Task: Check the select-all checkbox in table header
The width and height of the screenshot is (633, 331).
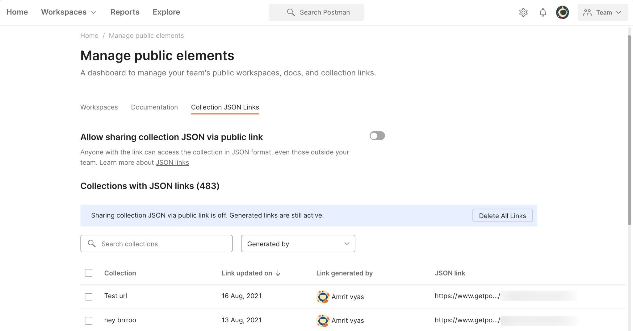Action: tap(89, 273)
